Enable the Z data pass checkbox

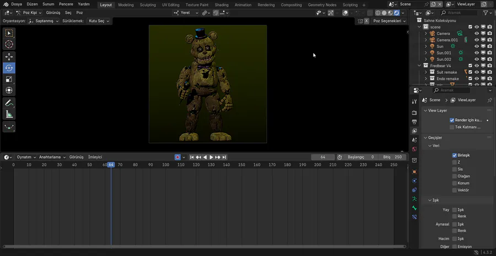point(455,162)
